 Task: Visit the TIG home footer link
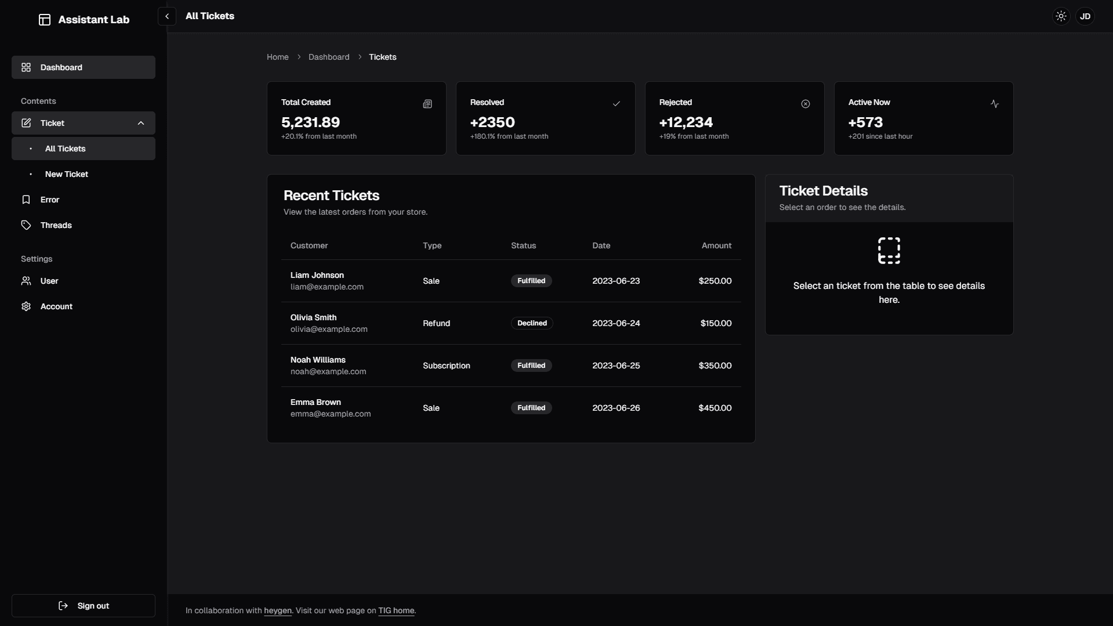tap(396, 610)
